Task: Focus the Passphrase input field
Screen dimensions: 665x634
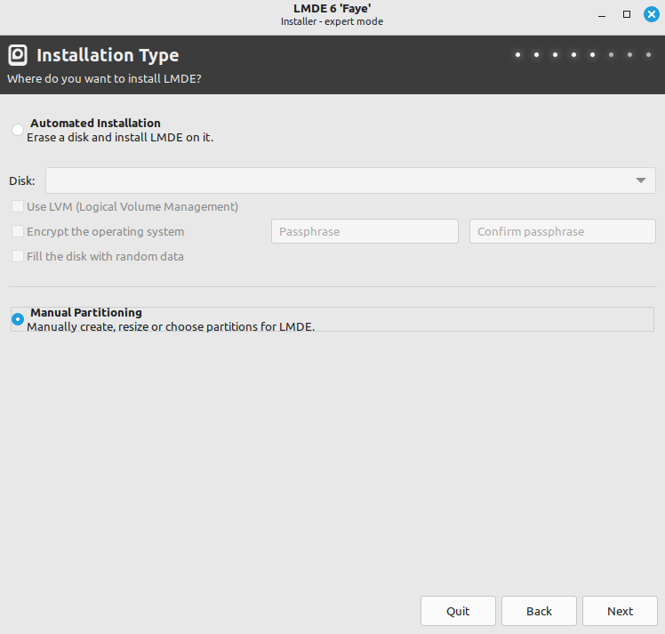Action: 365,231
